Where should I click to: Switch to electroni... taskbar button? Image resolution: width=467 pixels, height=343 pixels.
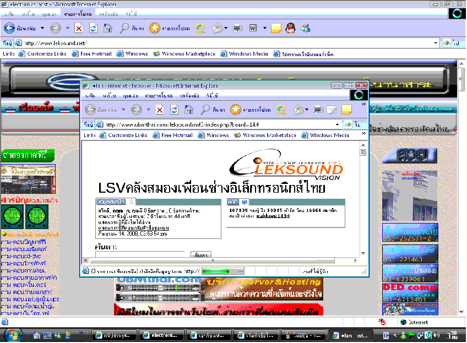[161, 335]
